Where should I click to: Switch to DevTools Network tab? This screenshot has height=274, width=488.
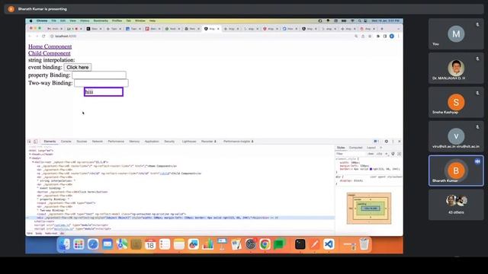tap(98, 142)
